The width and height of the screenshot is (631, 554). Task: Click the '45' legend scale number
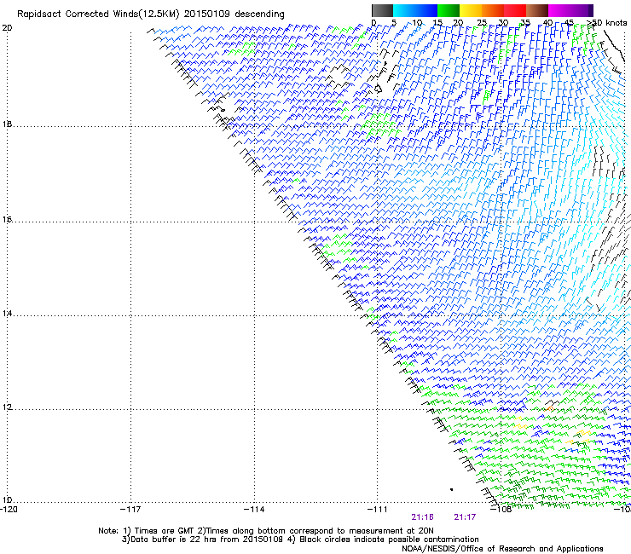[569, 22]
